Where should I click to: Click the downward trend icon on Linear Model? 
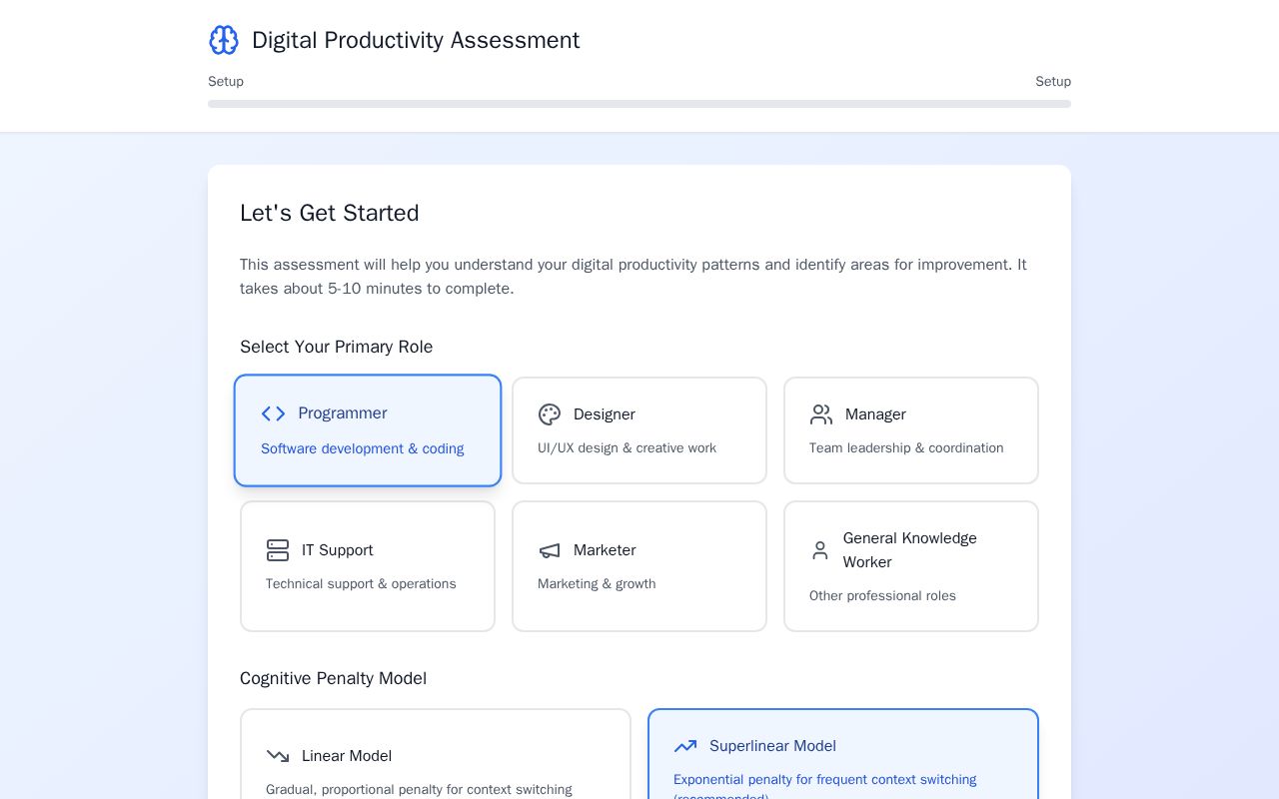pyautogui.click(x=278, y=756)
